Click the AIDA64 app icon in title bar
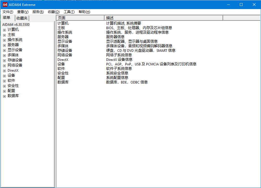The image size is (261, 188). click(5, 5)
